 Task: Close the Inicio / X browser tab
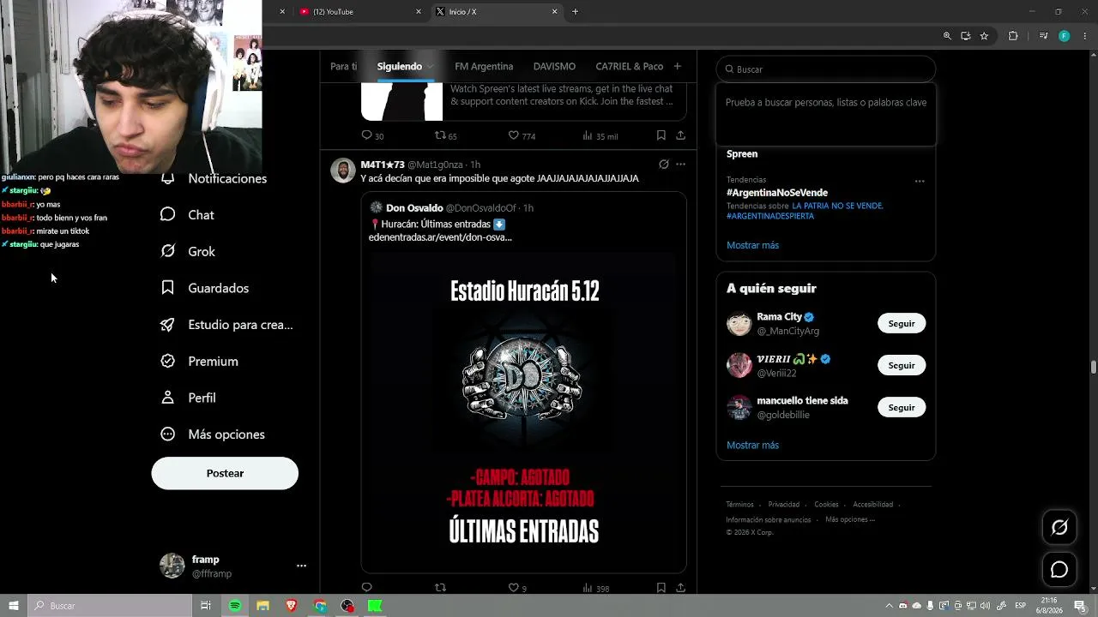(x=554, y=12)
